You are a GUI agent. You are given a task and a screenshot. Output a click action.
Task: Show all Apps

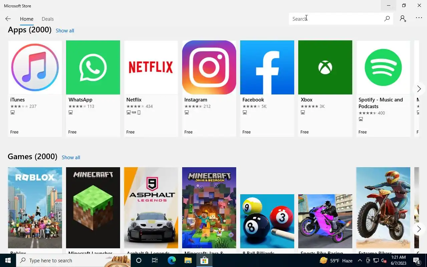(65, 31)
